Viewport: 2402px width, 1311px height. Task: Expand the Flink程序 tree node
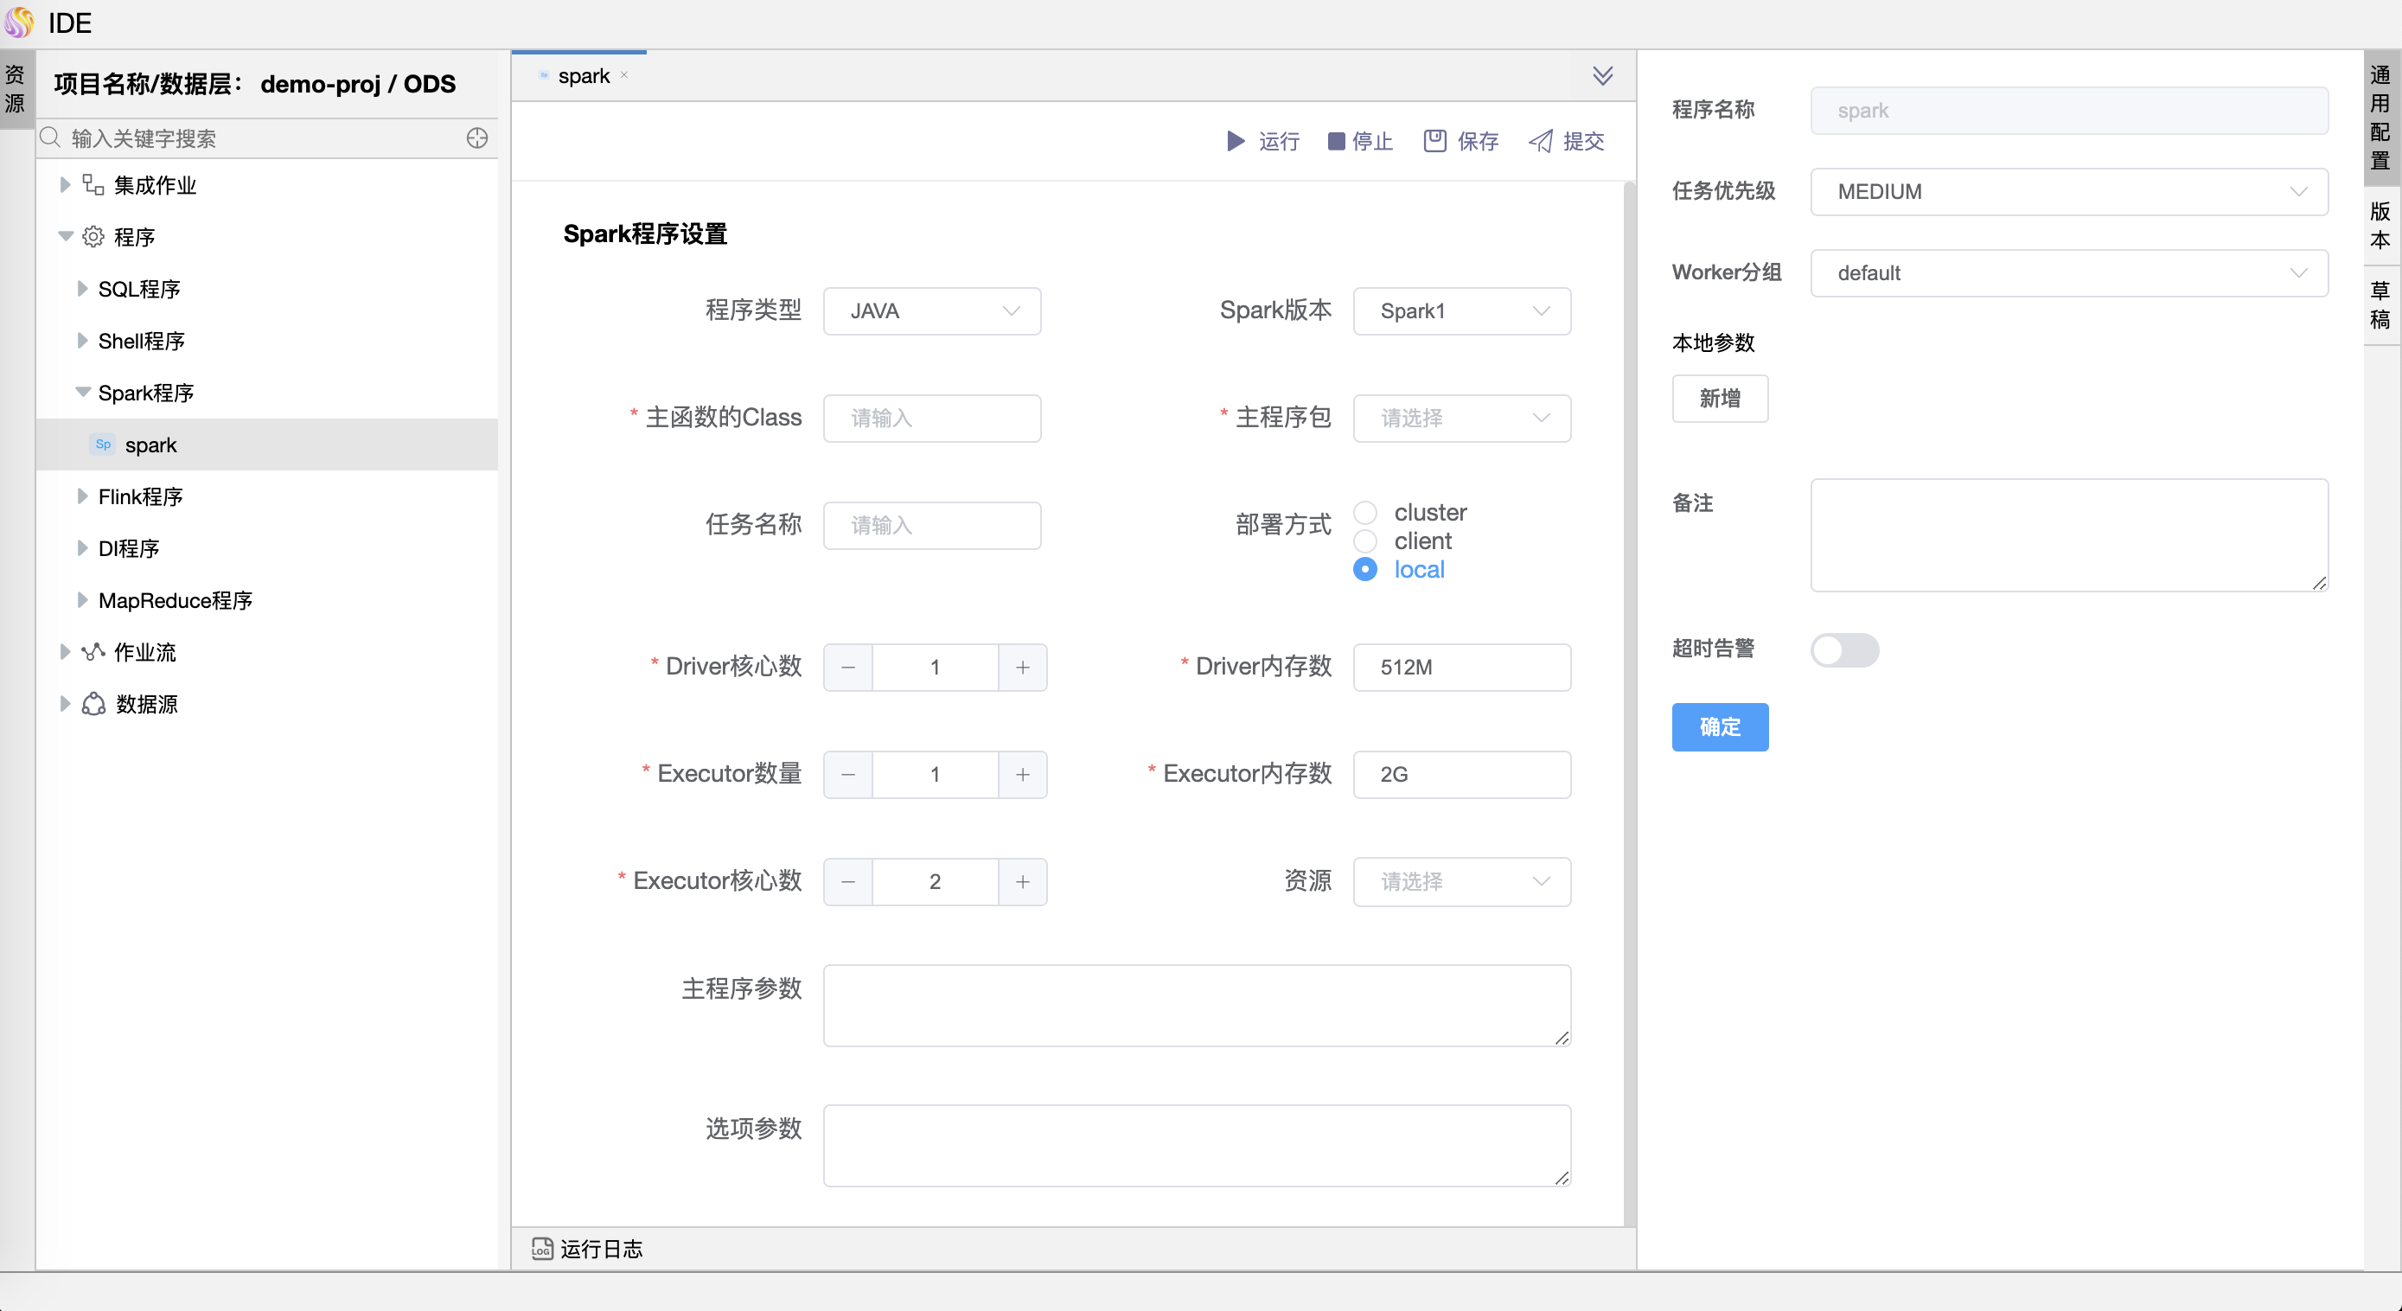point(82,496)
